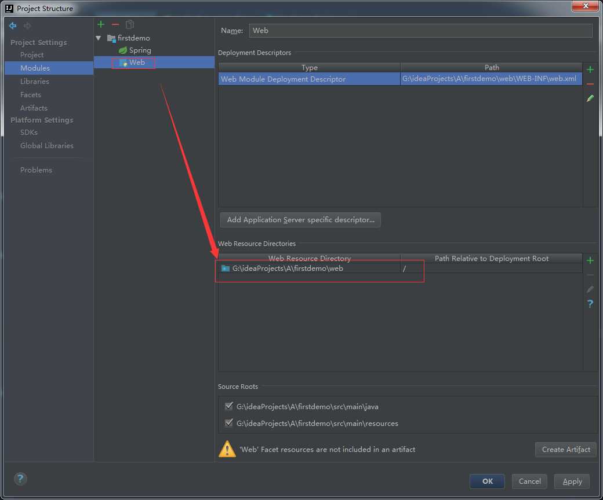Edit deployment descriptor with pencil icon
The height and width of the screenshot is (500, 603).
tap(590, 98)
